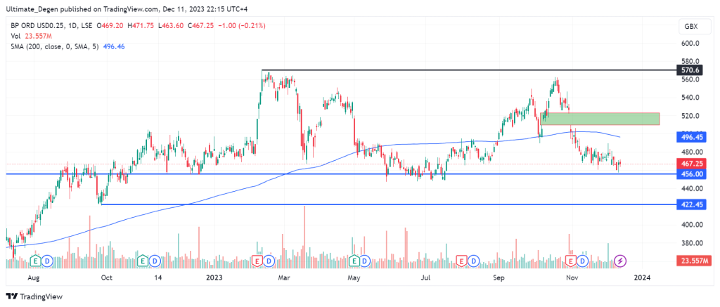Select the green rectangle zone near 520
The height and width of the screenshot is (307, 720).
[600, 119]
